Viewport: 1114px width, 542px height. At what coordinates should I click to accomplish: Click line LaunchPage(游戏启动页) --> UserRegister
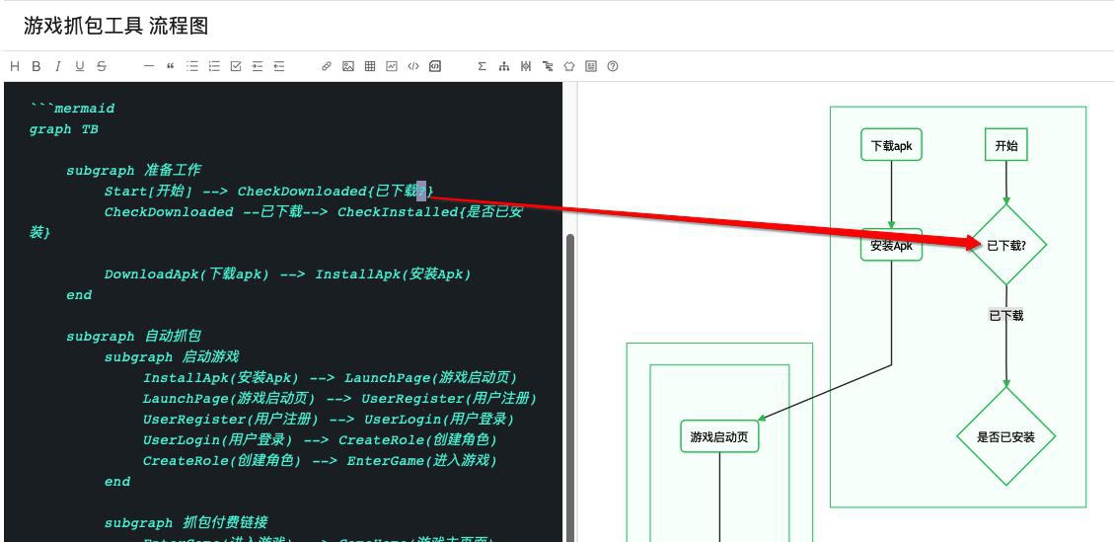[339, 398]
